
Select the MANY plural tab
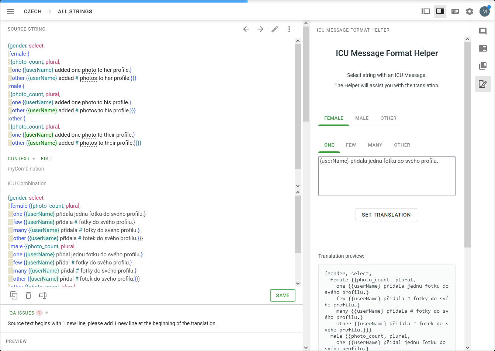pyautogui.click(x=375, y=145)
